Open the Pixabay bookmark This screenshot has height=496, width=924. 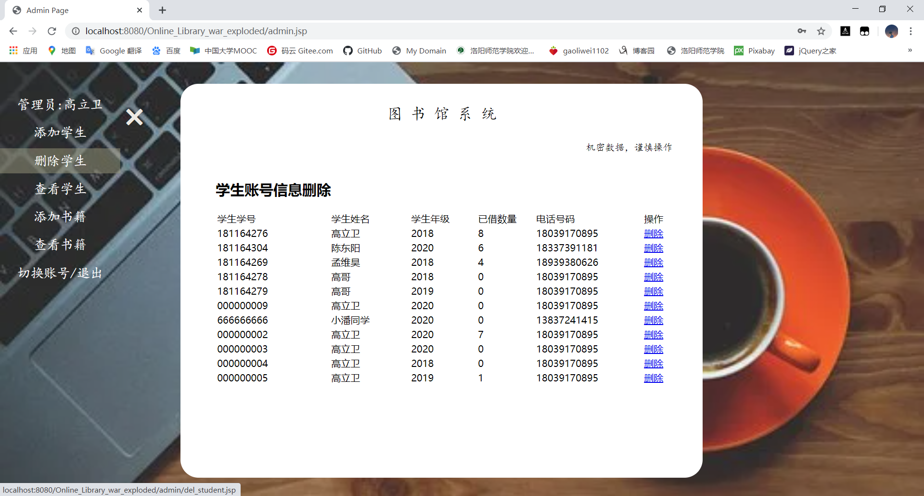pos(754,51)
